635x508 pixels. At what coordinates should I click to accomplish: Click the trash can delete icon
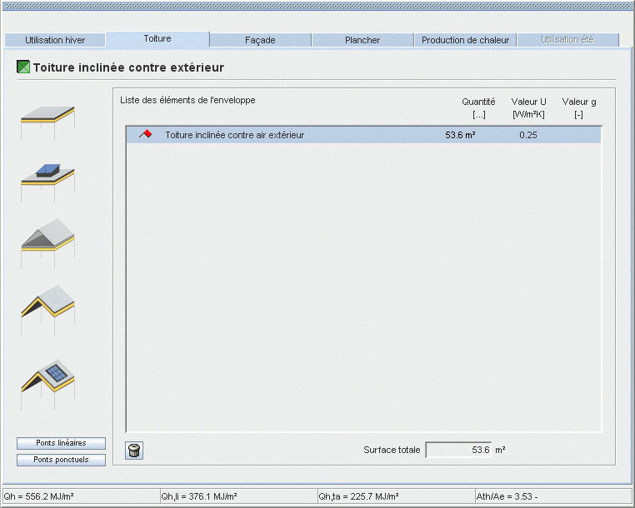click(134, 451)
